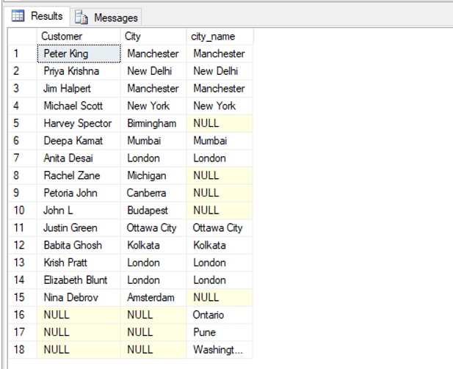Select the Babita Ghosh cell
Image resolution: width=453 pixels, height=369 pixels.
pos(79,245)
